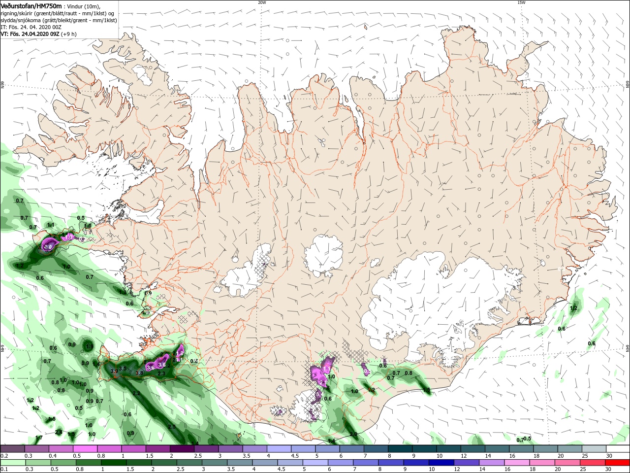Click the rigning/skúrir legend description line
The height and width of the screenshot is (473, 630).
coord(58,13)
